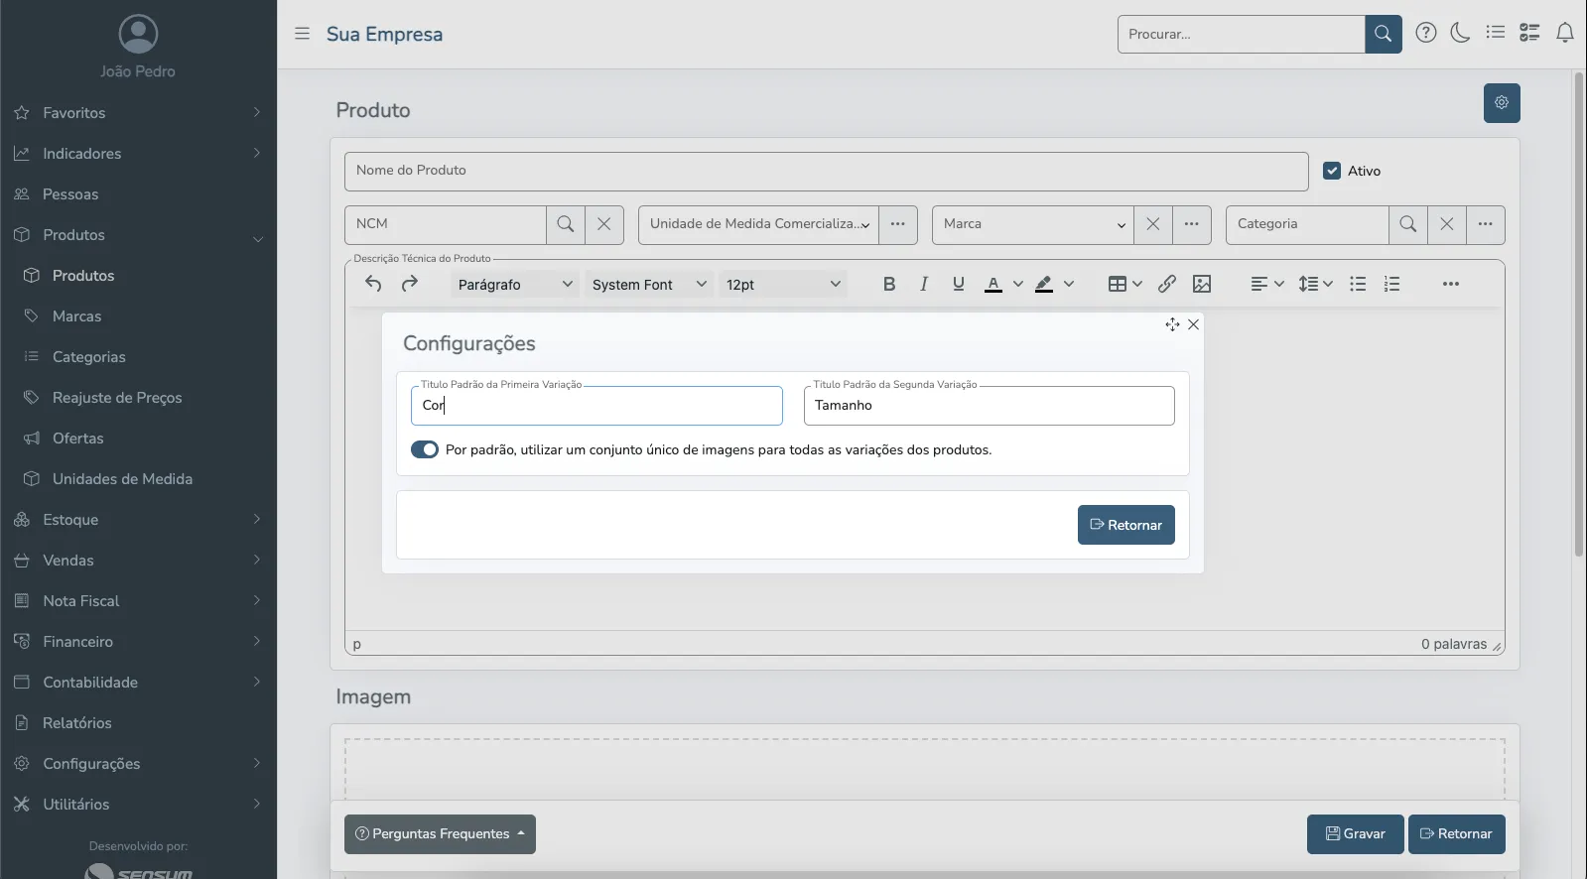Open the text color picker arrow
This screenshot has width=1587, height=879.
[x=1017, y=284]
